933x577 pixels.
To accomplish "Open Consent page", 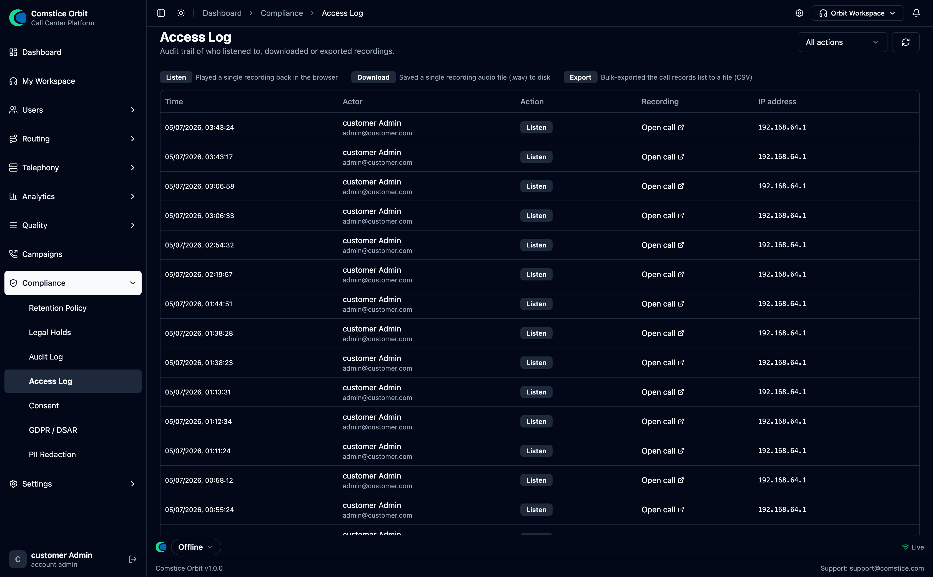I will pos(44,406).
